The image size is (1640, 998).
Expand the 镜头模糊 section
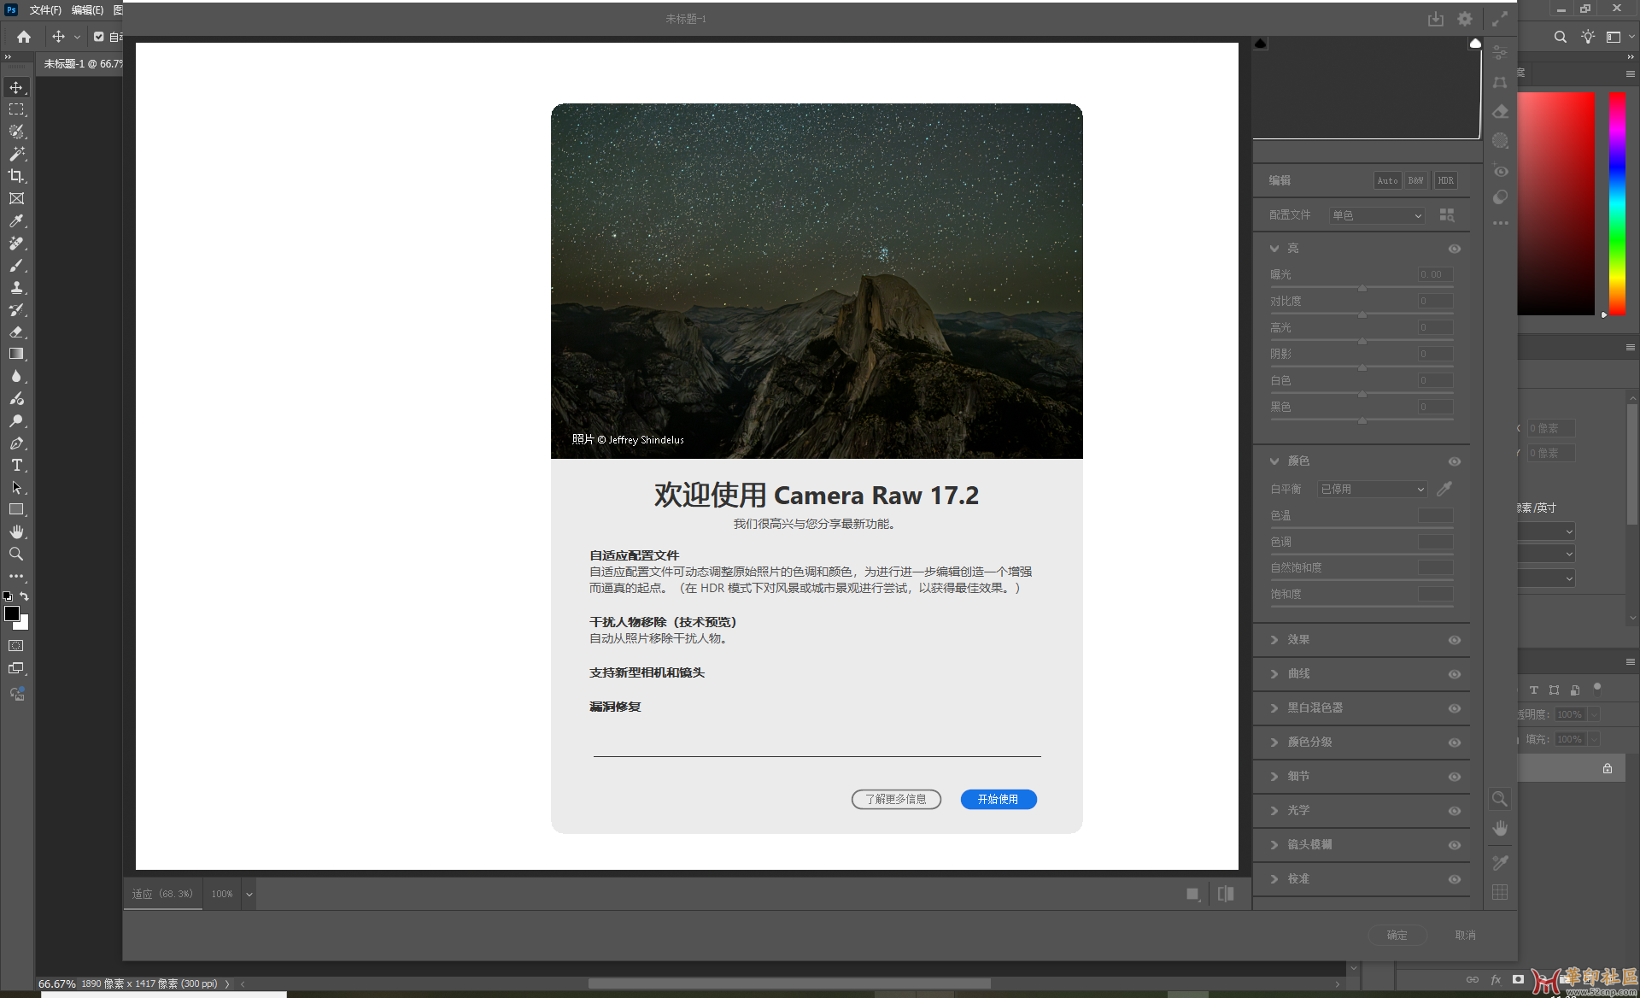pyautogui.click(x=1274, y=845)
